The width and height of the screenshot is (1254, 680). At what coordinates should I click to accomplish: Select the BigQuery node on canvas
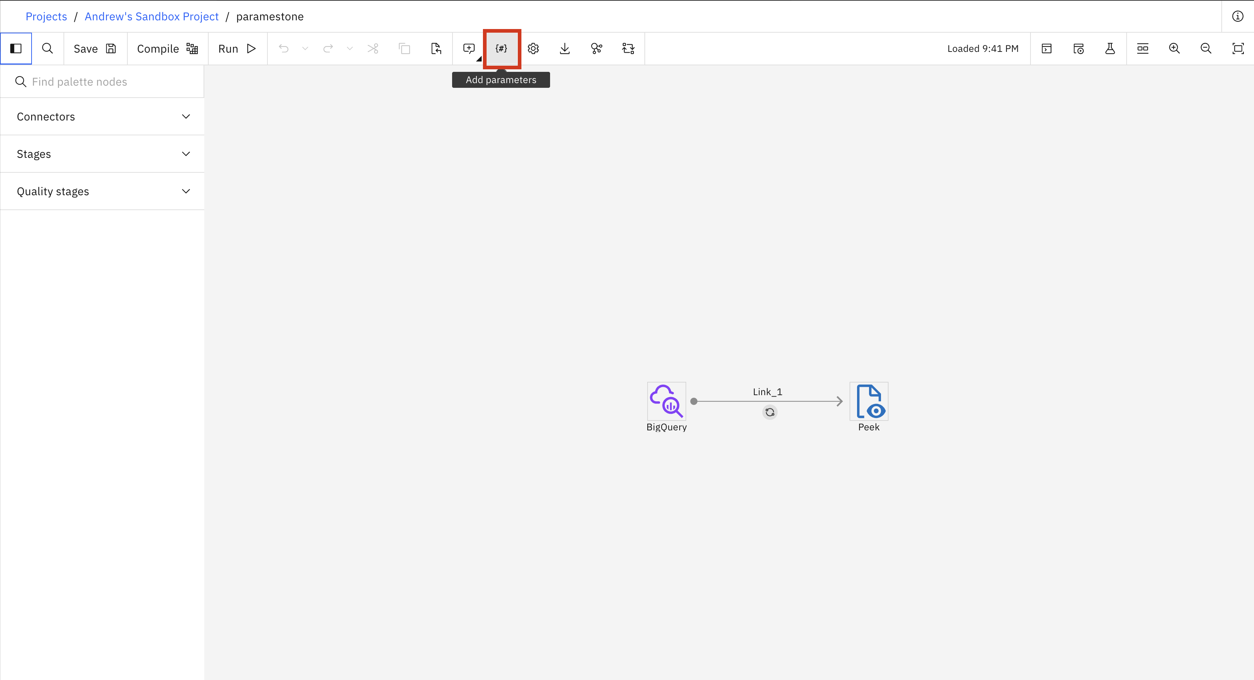click(667, 402)
